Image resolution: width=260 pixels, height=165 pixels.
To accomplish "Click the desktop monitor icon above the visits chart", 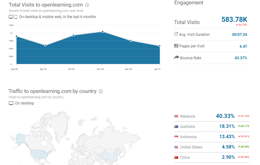I will pos(11,17).
